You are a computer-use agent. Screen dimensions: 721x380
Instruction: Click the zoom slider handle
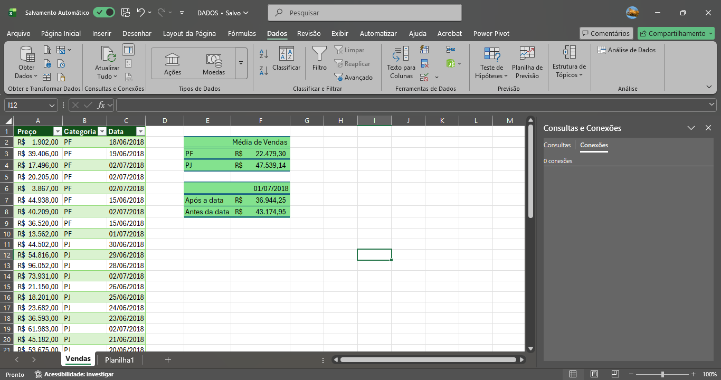click(663, 374)
